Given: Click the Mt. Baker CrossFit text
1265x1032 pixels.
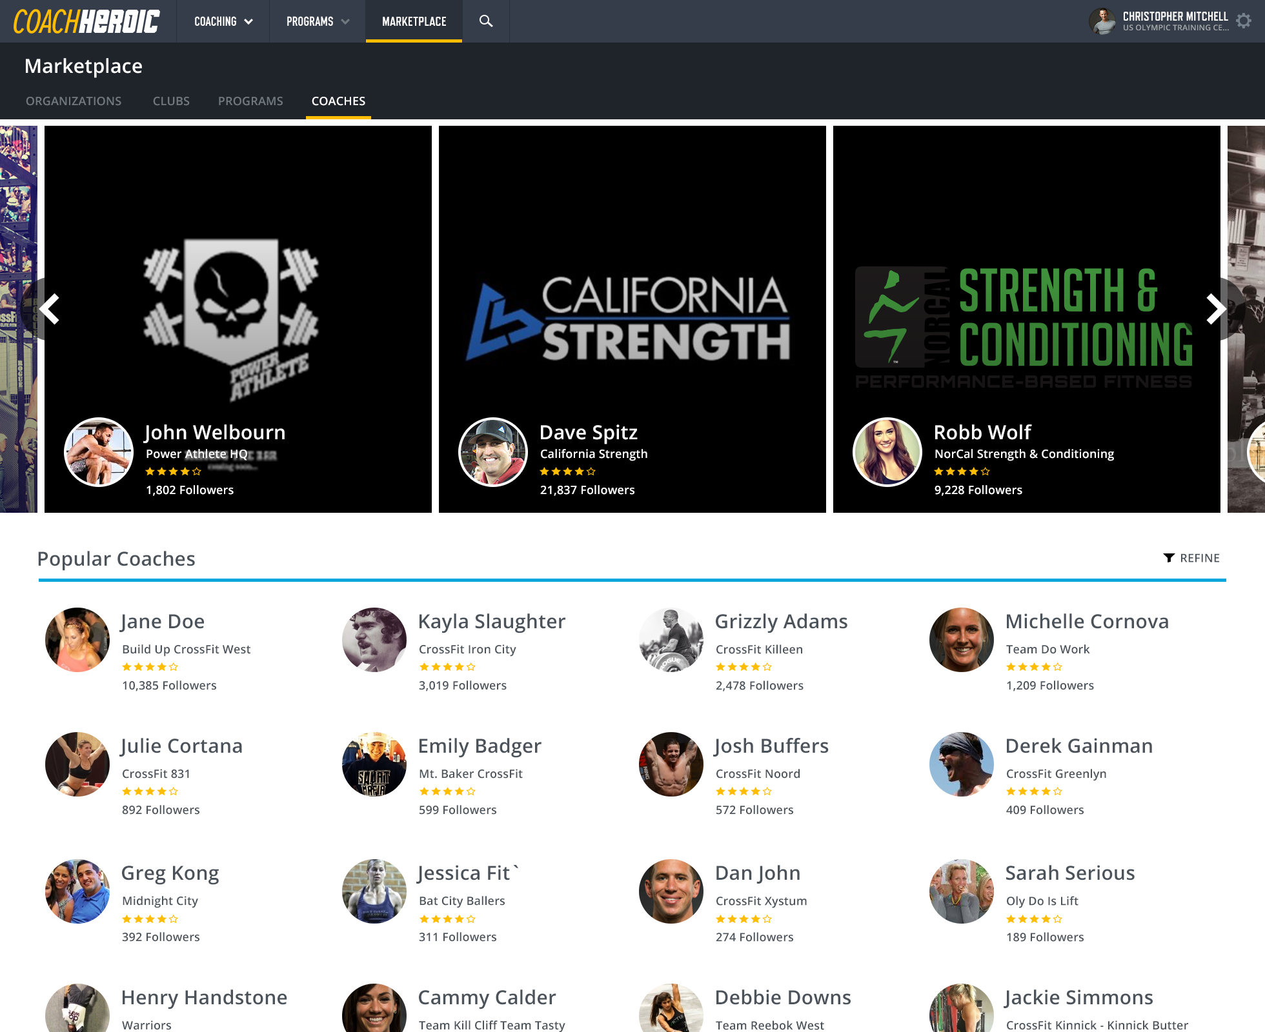Looking at the screenshot, I should pos(471,773).
